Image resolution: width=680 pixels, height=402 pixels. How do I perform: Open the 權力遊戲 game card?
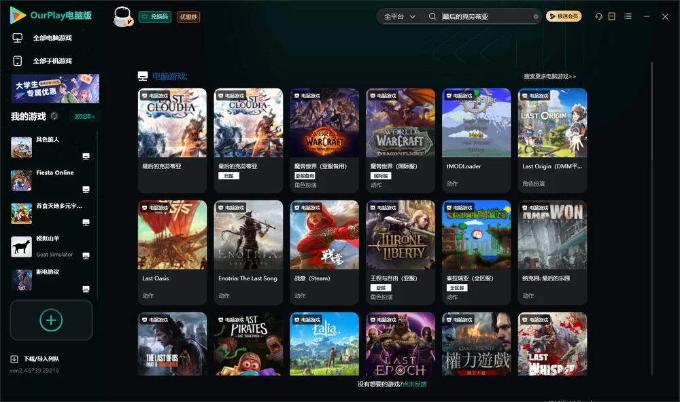pos(476,344)
